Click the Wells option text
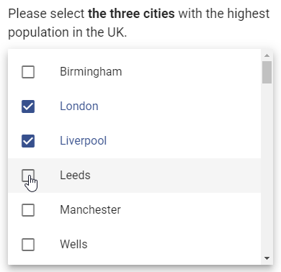281x272 pixels. click(x=73, y=244)
